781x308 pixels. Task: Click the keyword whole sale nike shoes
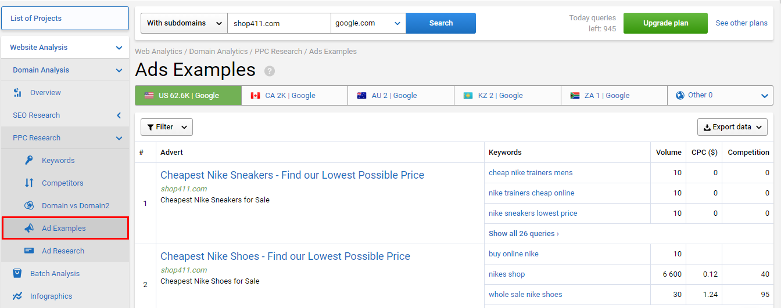525,295
